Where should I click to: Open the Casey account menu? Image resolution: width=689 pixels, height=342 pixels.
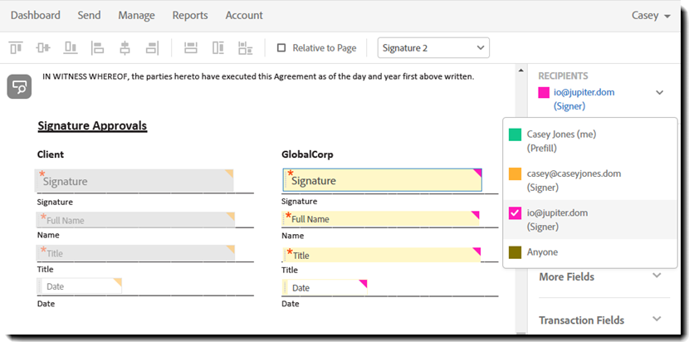(x=651, y=15)
